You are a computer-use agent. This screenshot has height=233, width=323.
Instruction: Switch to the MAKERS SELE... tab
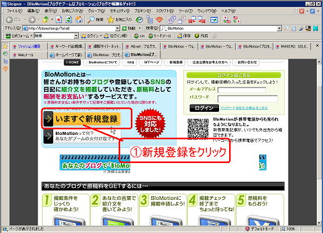292,47
